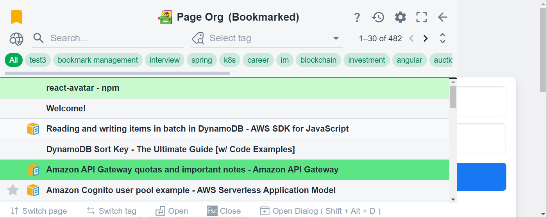Click AWS docs icon on Cognito row
This screenshot has width=547, height=218.
(33, 190)
